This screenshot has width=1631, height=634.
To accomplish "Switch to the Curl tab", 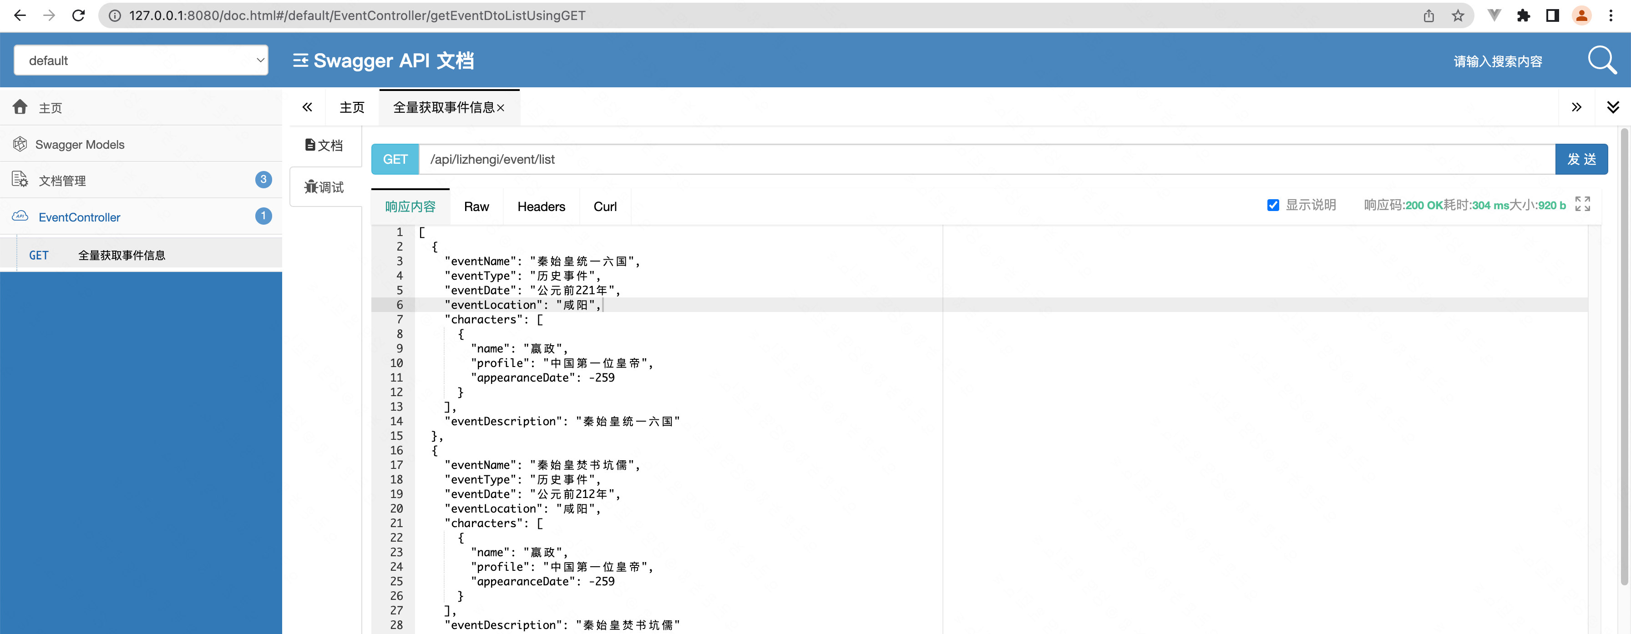I will click(x=605, y=207).
